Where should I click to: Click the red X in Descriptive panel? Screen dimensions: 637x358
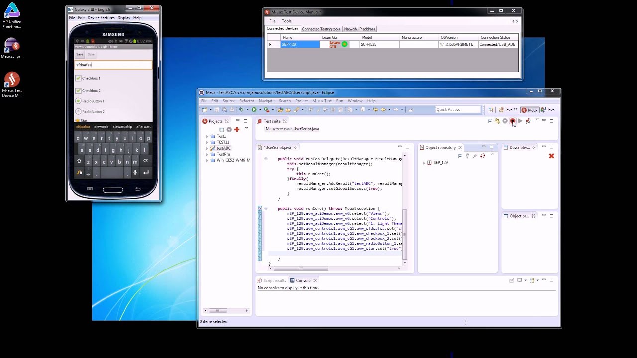click(x=551, y=156)
